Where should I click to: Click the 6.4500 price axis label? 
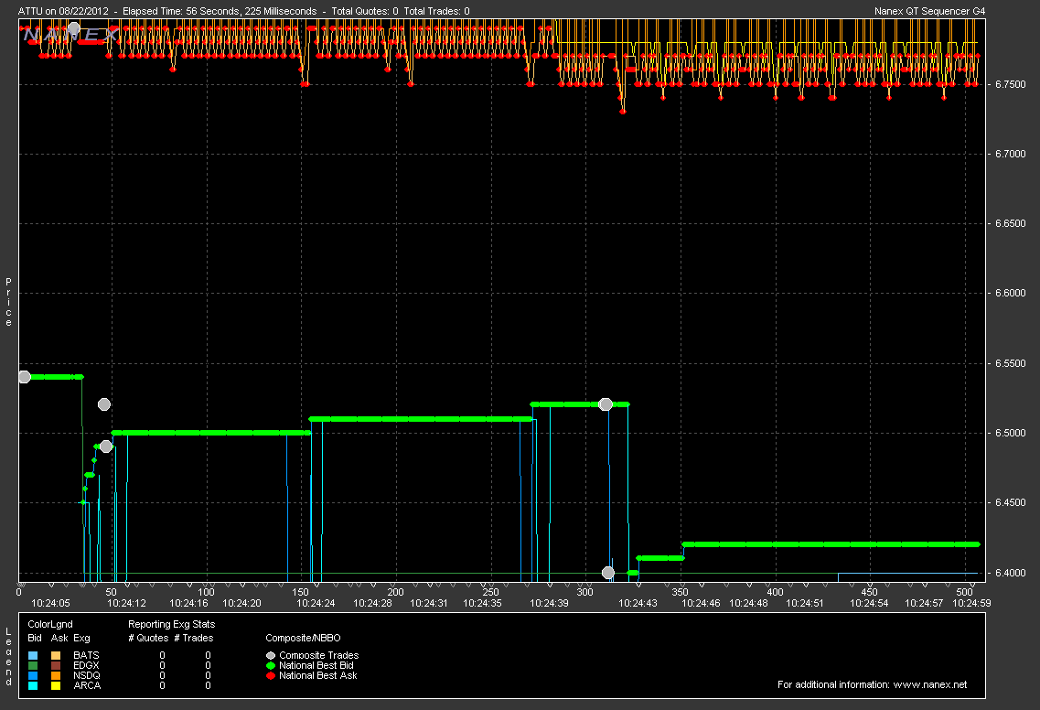(x=1010, y=503)
